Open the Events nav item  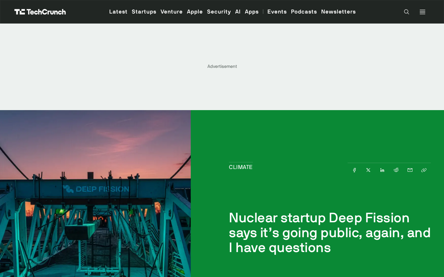277,12
